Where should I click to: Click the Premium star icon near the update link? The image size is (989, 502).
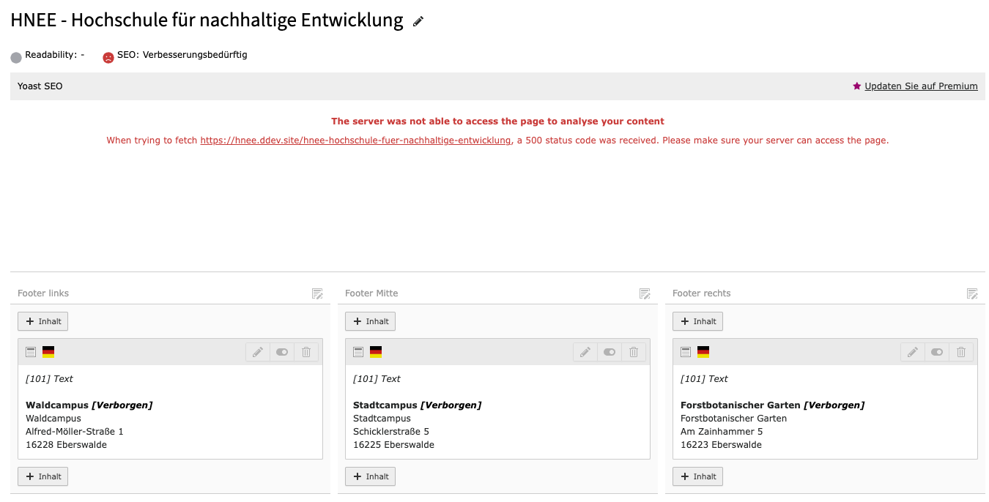point(856,86)
